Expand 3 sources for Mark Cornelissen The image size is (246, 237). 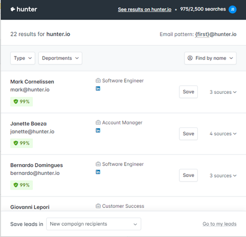click(x=223, y=92)
